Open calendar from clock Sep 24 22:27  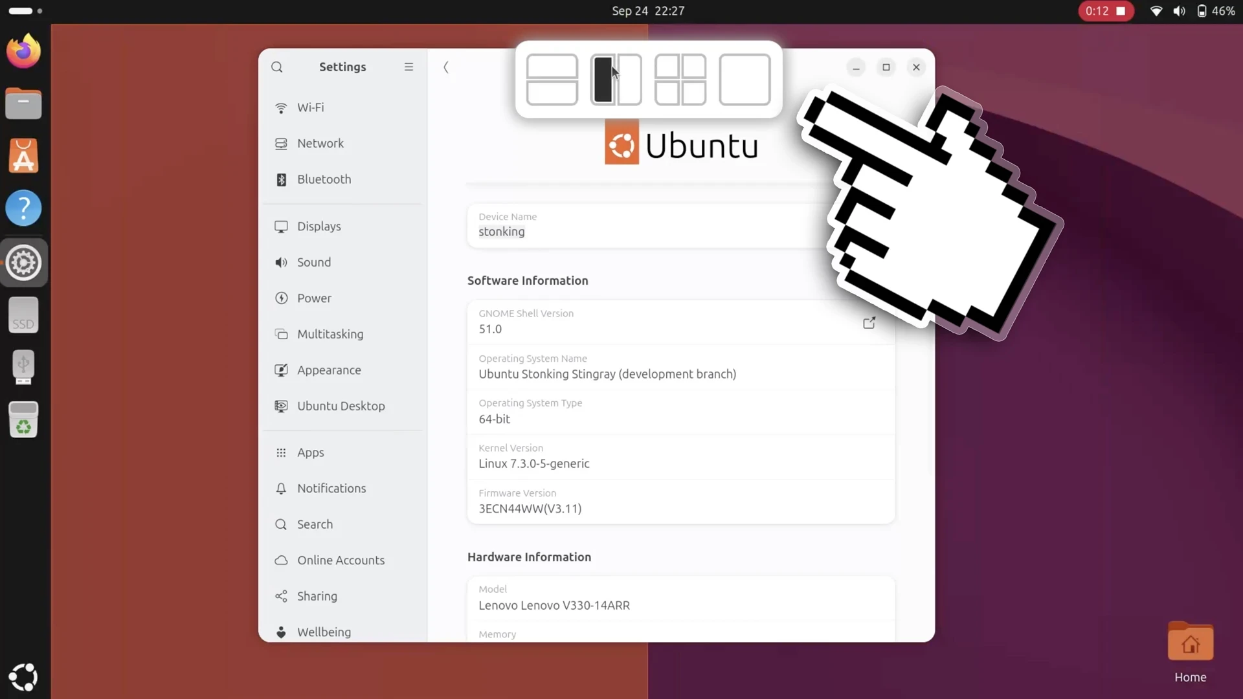pyautogui.click(x=648, y=11)
